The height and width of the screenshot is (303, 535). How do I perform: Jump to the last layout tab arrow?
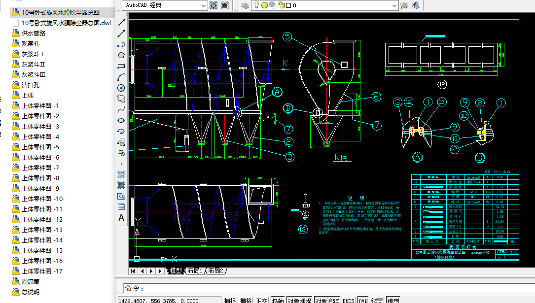click(161, 271)
